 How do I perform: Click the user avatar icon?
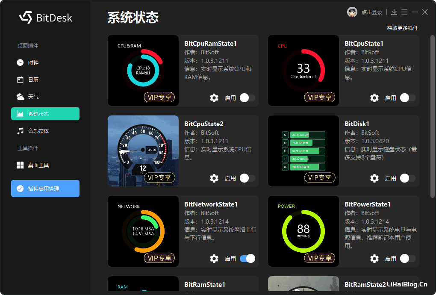(352, 12)
